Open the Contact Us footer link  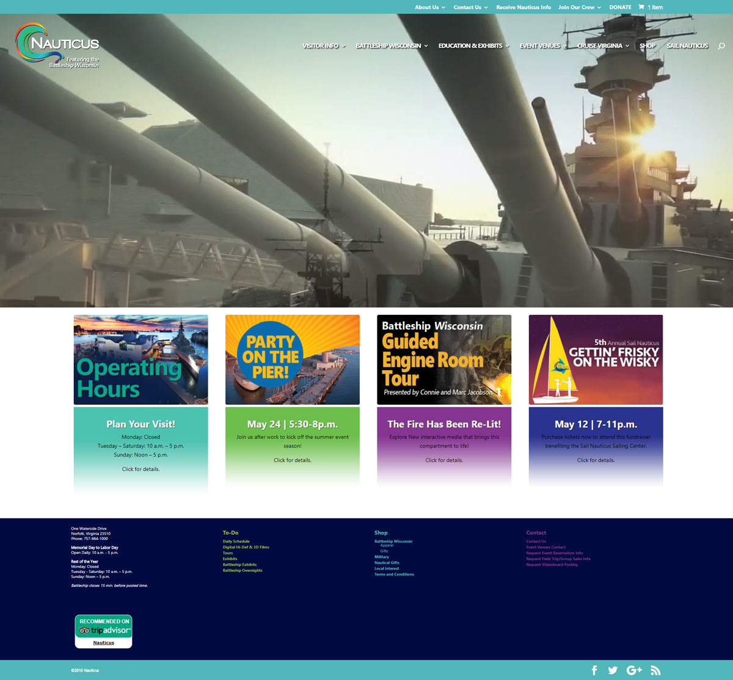tap(536, 541)
